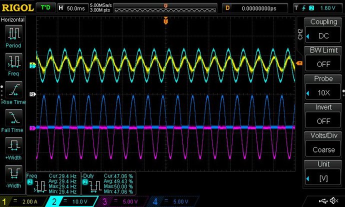Toggle the Invert OFF setting
This screenshot has width=345, height=207.
click(x=323, y=114)
